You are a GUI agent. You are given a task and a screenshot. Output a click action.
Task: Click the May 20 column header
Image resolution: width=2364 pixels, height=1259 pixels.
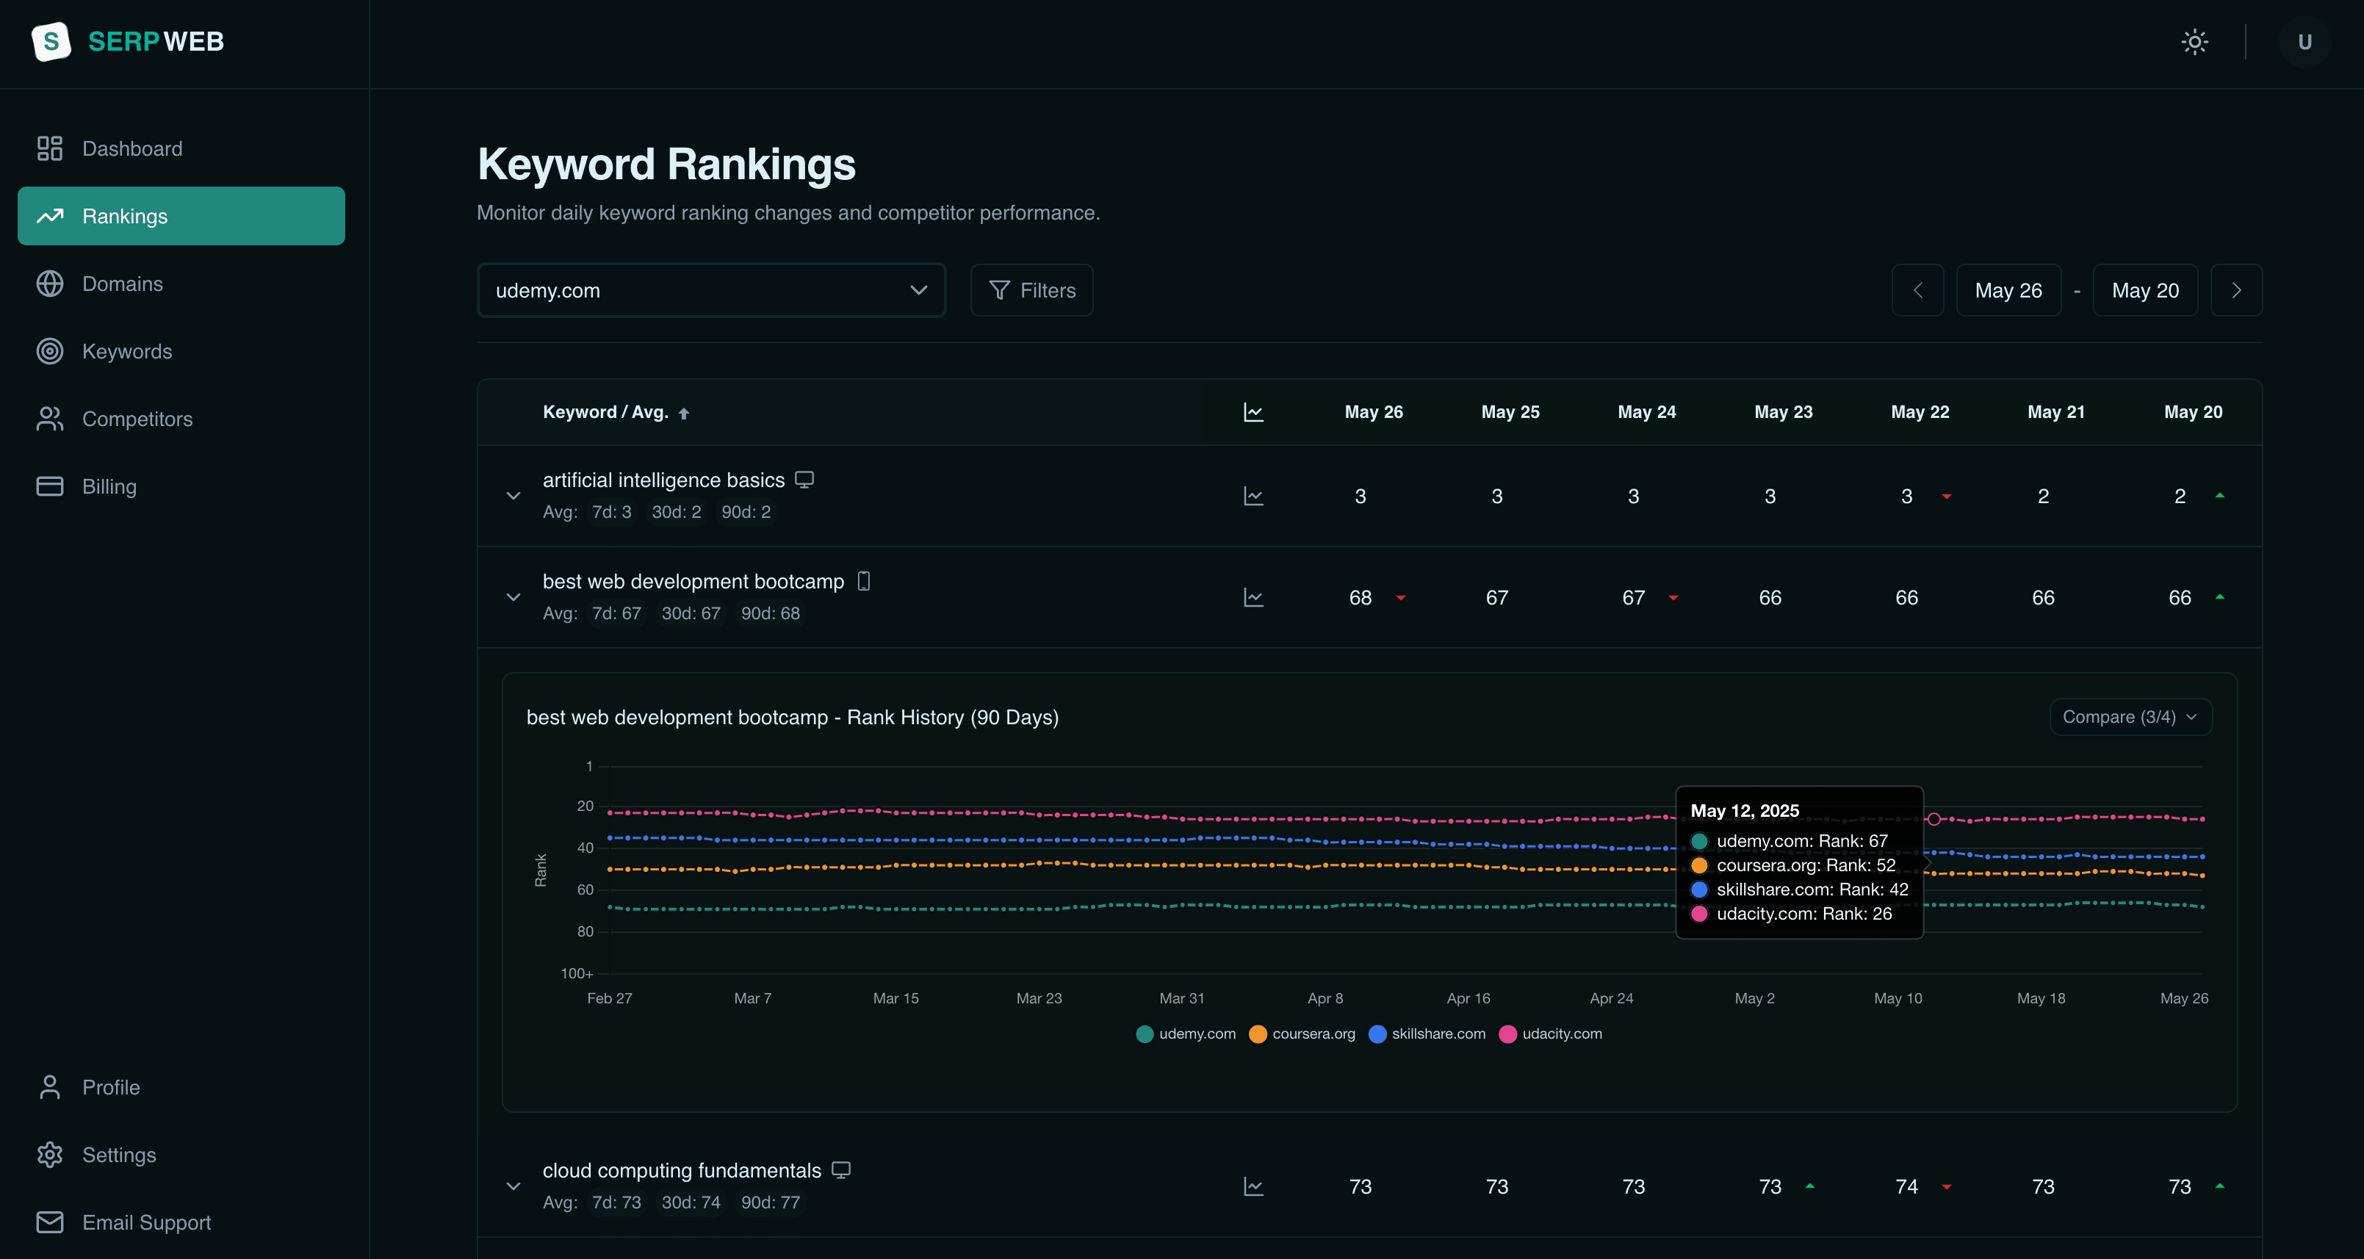[2192, 412]
